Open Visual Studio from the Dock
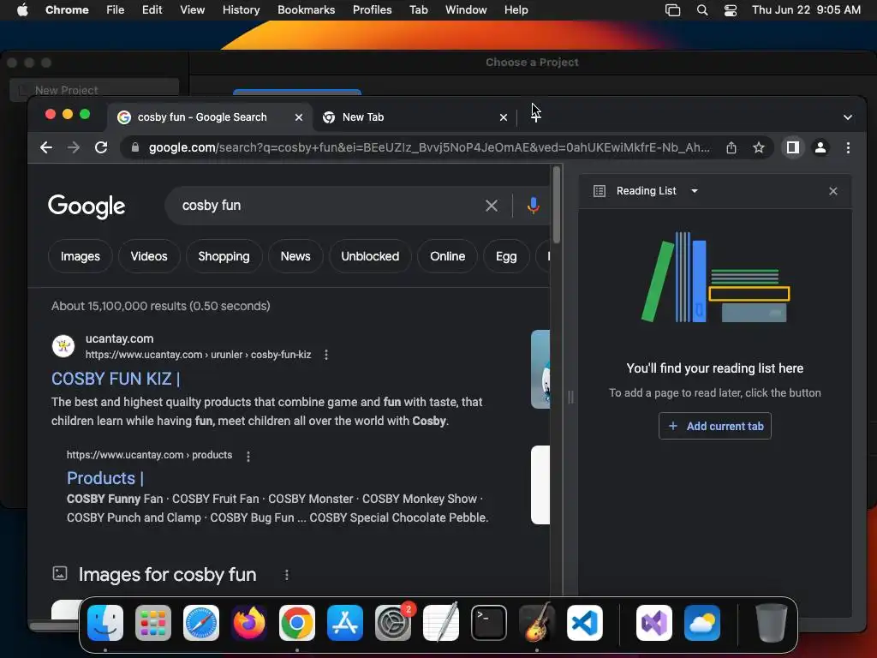Screen dimensions: 877x658 [x=653, y=623]
